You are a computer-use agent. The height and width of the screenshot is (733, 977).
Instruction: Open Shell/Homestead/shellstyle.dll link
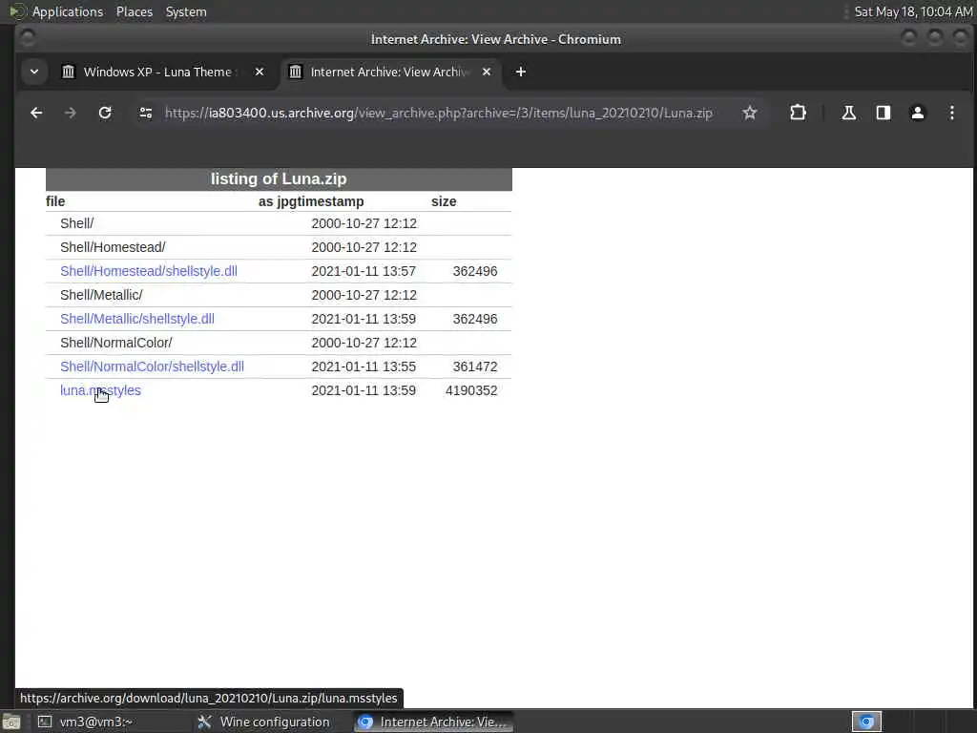click(x=148, y=271)
